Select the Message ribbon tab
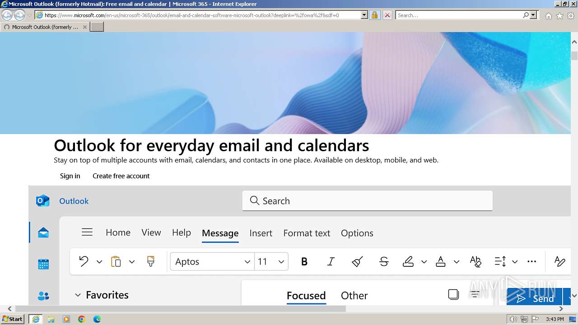 click(220, 233)
